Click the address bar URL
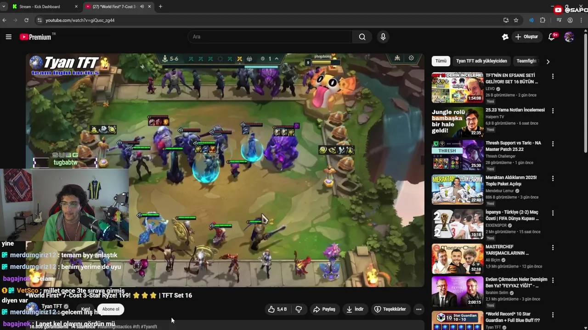 point(80,20)
